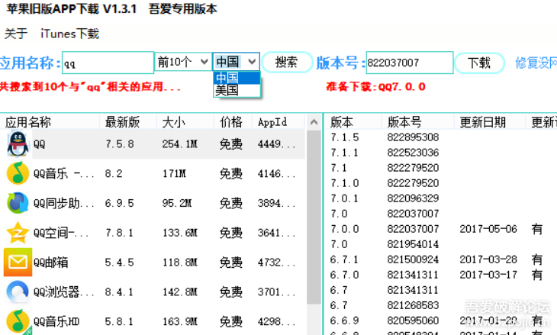The width and height of the screenshot is (557, 335).
Task: Click the app list scroll-up arrow
Action: tap(314, 122)
